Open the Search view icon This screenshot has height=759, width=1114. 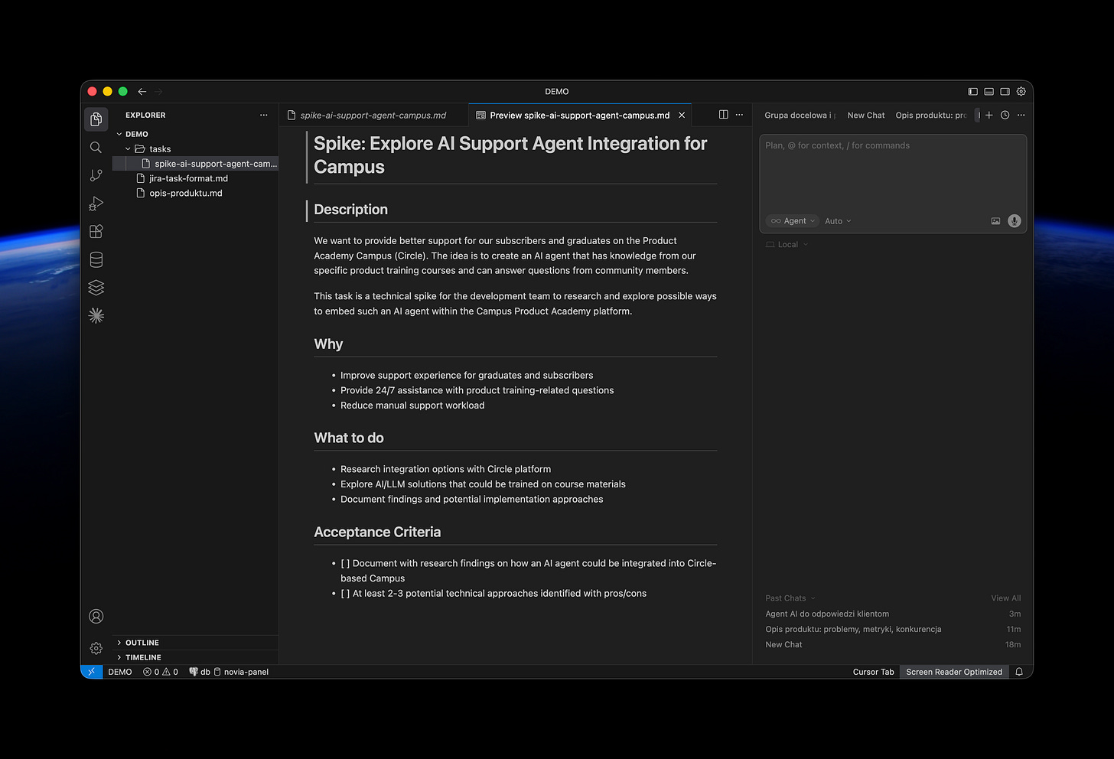[96, 148]
